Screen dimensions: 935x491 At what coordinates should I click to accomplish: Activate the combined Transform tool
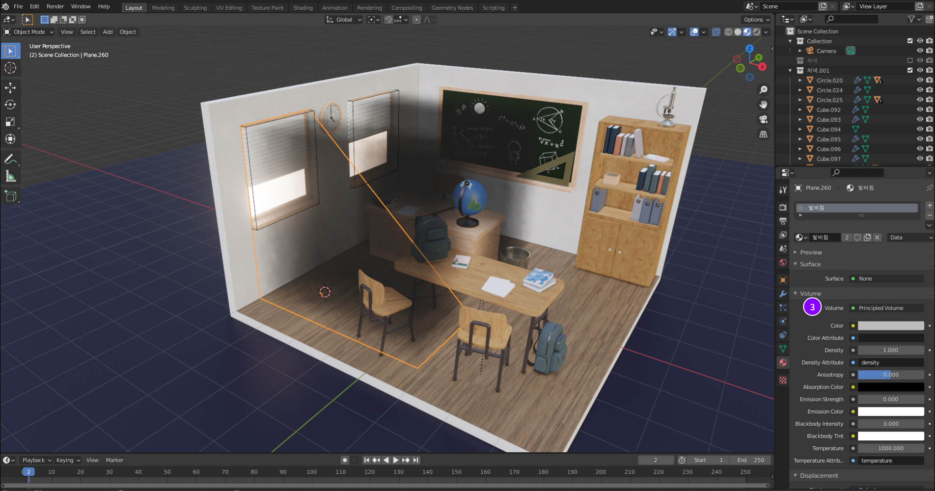pyautogui.click(x=10, y=139)
